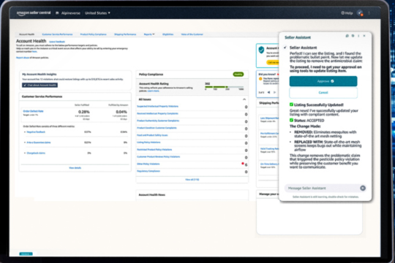
Task: Click the Amazon Seller Central logo
Action: (34, 13)
